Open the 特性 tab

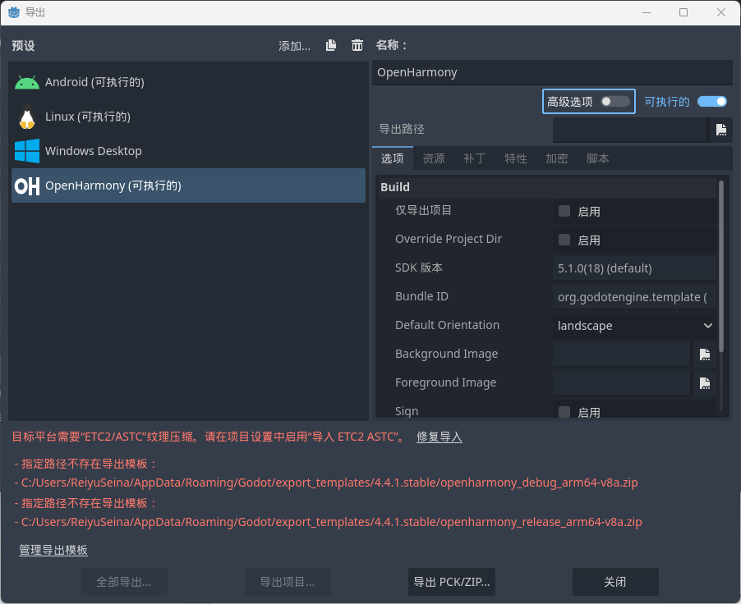[516, 158]
